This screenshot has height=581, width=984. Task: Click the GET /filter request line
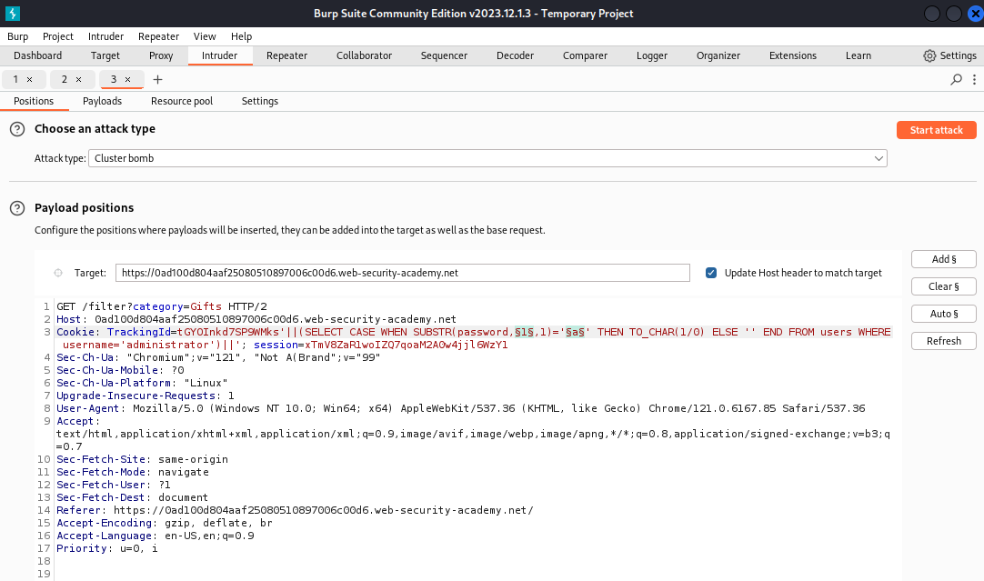pos(162,306)
